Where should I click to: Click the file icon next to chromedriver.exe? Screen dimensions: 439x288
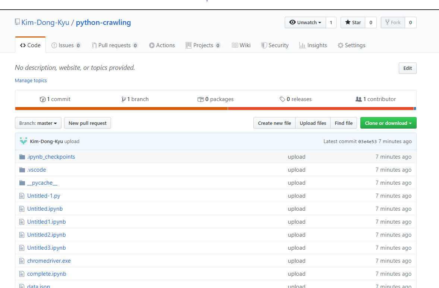point(22,261)
